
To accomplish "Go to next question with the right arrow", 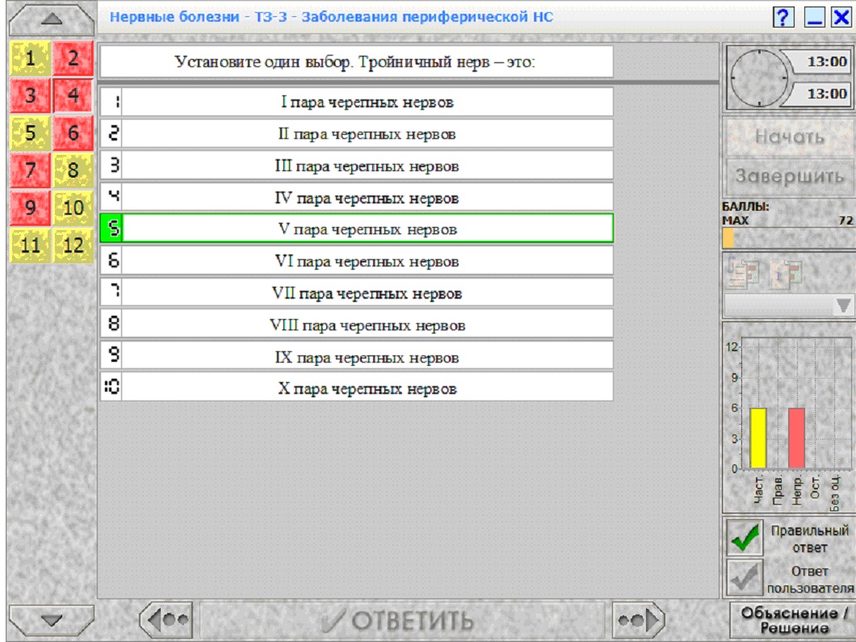I will [x=638, y=620].
